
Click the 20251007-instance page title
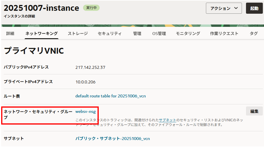click(x=41, y=8)
